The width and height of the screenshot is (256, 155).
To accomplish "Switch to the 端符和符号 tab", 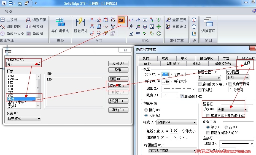I will coord(223,63).
